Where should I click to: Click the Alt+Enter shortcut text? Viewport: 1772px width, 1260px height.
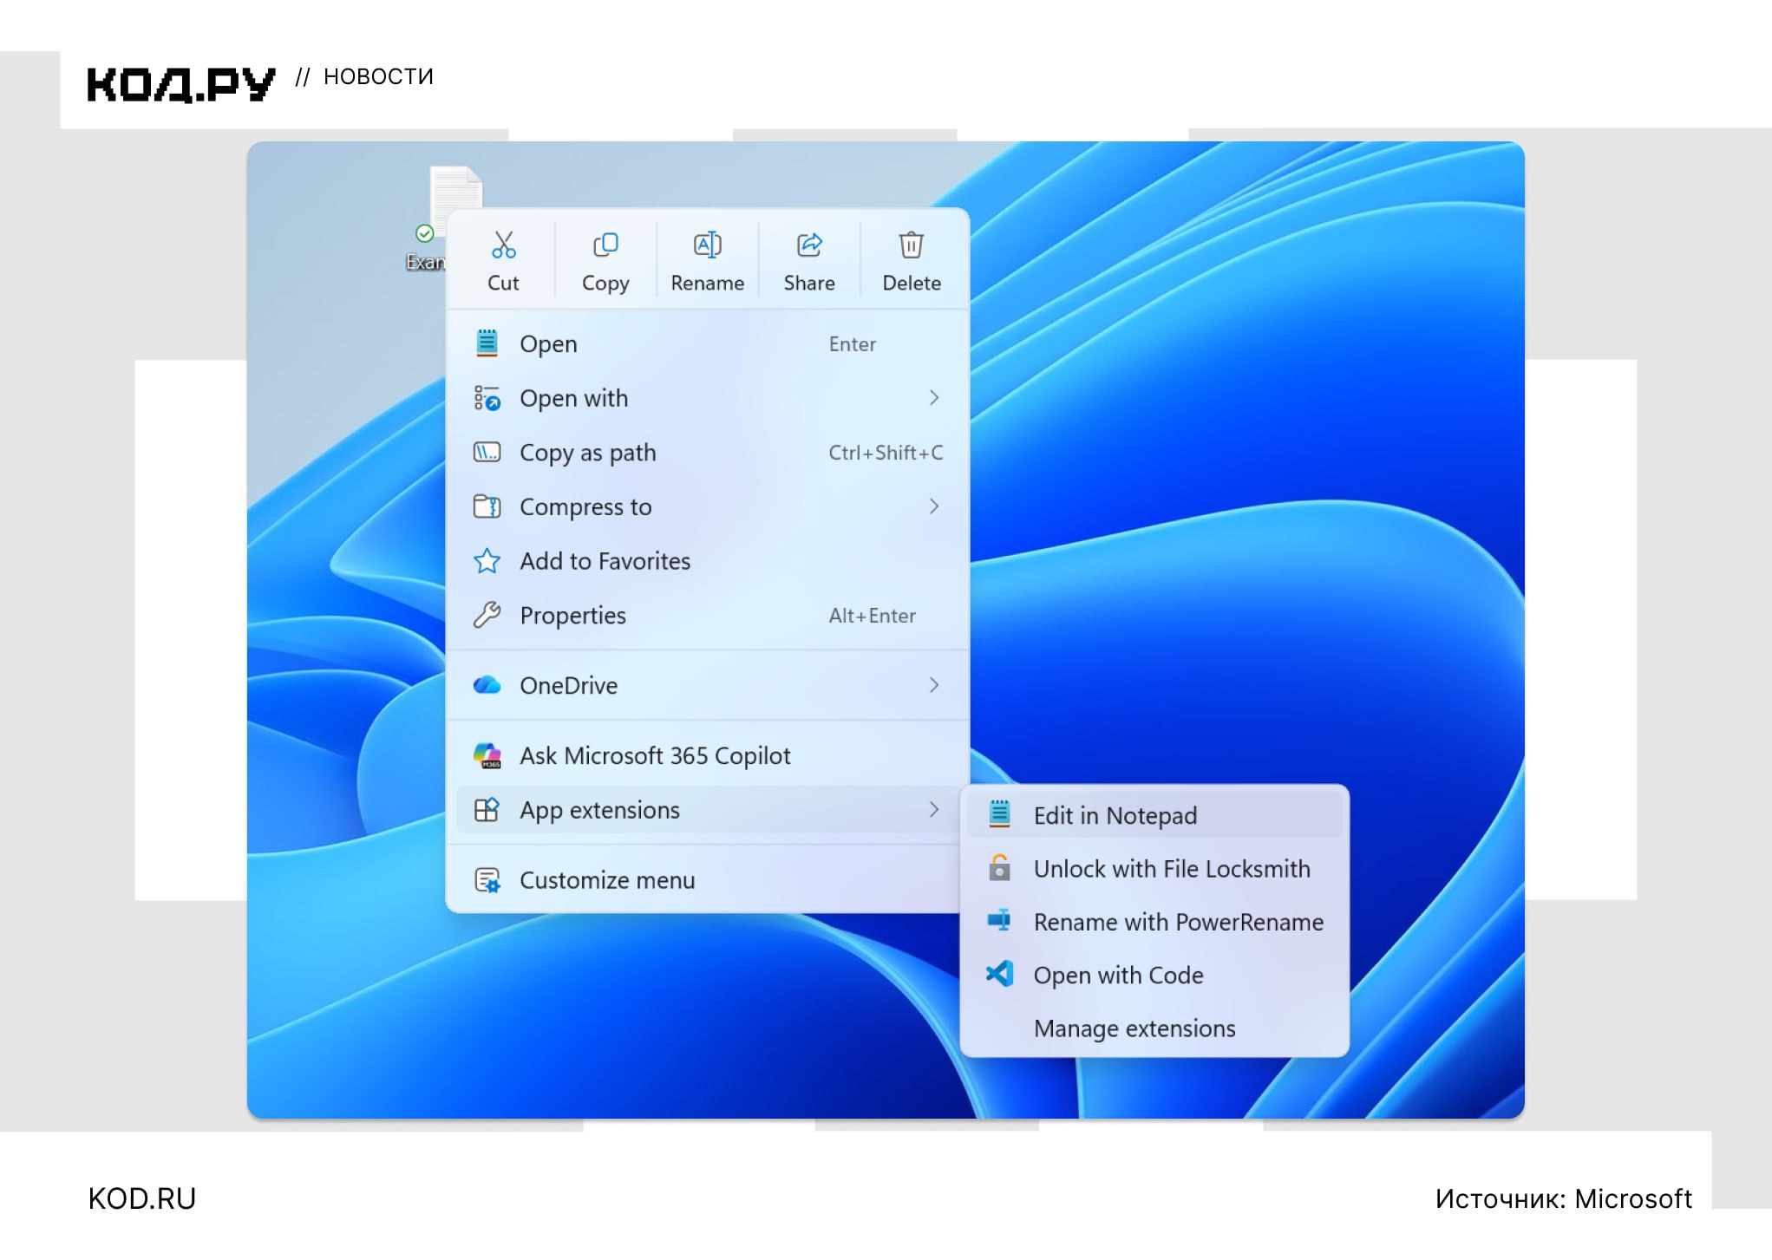click(x=872, y=616)
